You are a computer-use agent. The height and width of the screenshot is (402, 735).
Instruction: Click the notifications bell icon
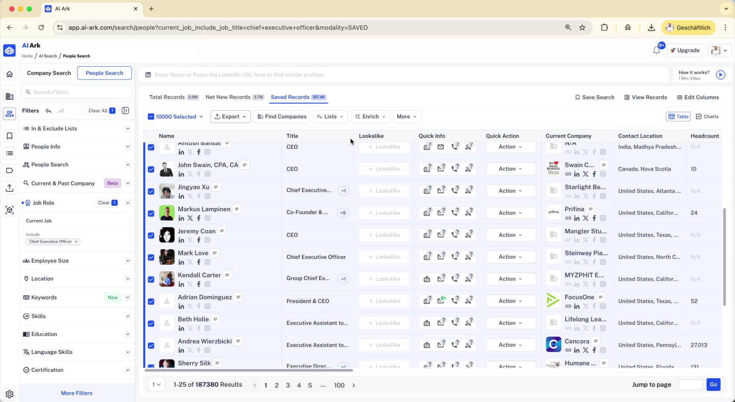(656, 51)
